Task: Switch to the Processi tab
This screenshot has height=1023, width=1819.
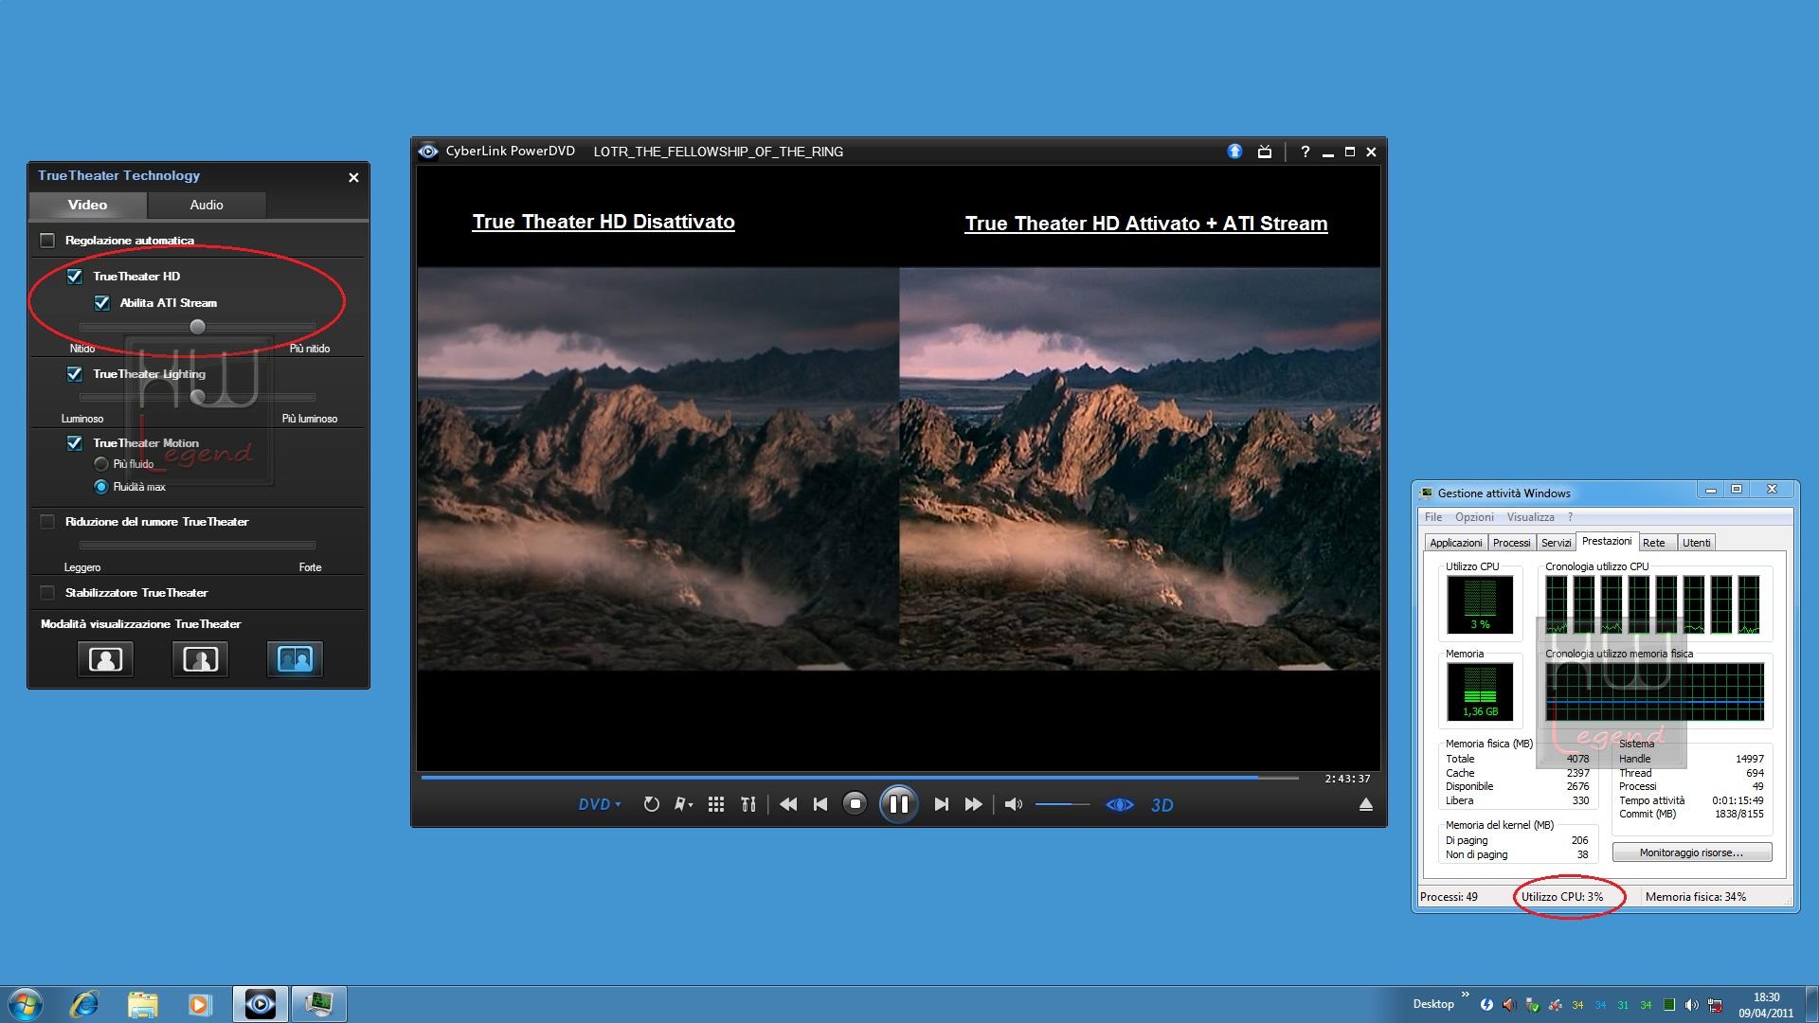Action: [1511, 543]
